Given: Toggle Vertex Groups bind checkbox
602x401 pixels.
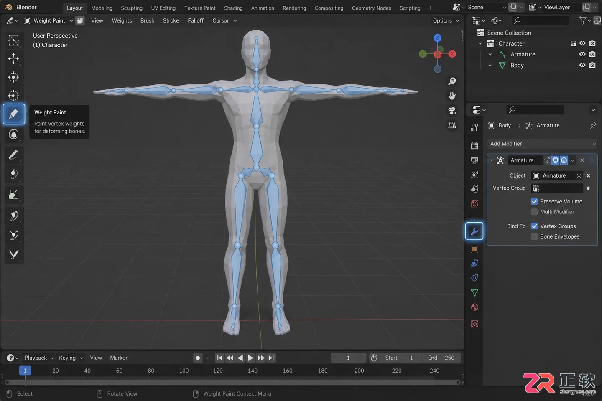Looking at the screenshot, I should coord(534,226).
